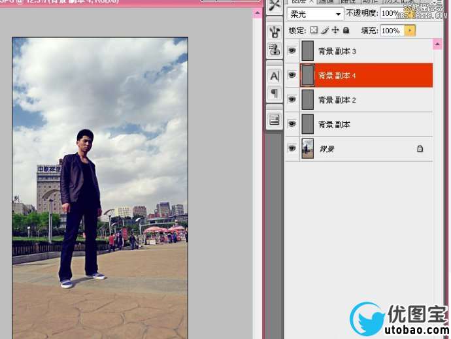Image resolution: width=451 pixels, height=339 pixels.
Task: Open the Character panel A icon
Action: point(275,76)
